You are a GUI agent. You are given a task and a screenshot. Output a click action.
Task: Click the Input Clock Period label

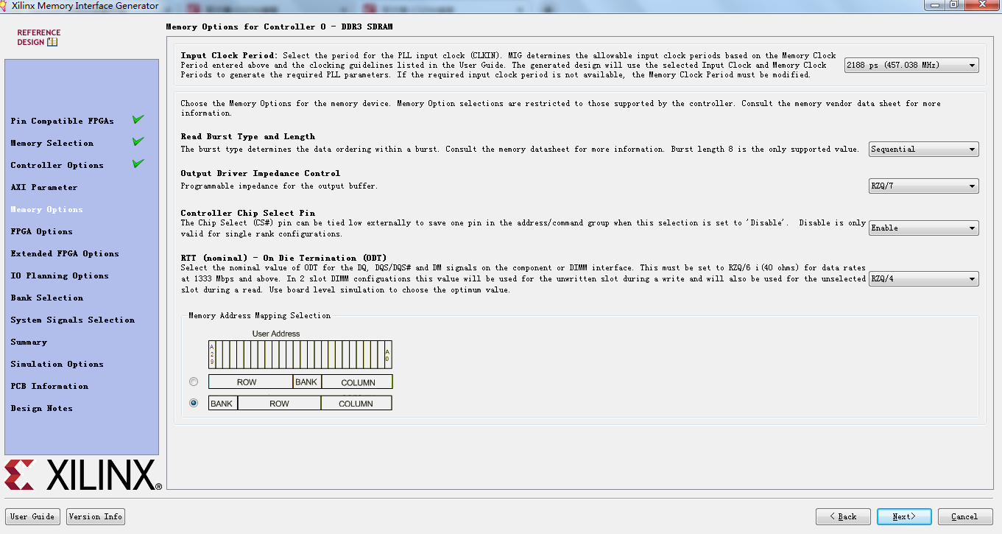(x=230, y=55)
